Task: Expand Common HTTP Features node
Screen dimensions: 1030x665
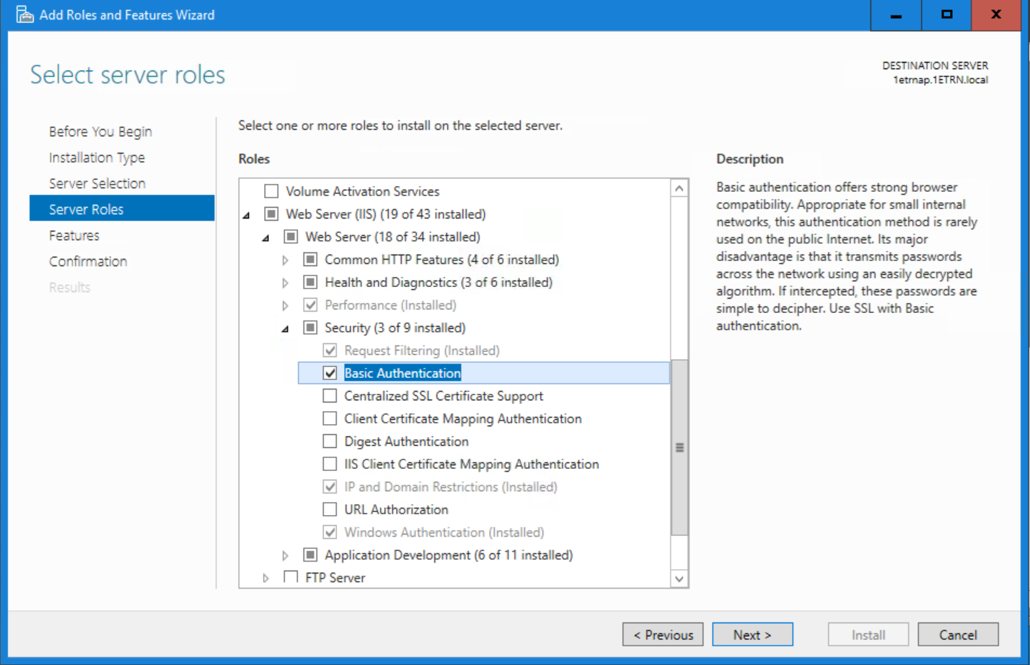Action: [286, 260]
